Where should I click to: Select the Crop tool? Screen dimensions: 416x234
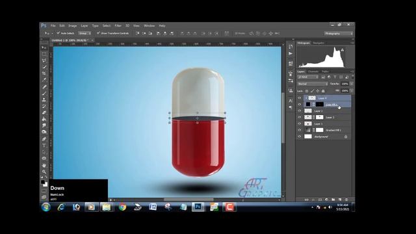pos(44,73)
